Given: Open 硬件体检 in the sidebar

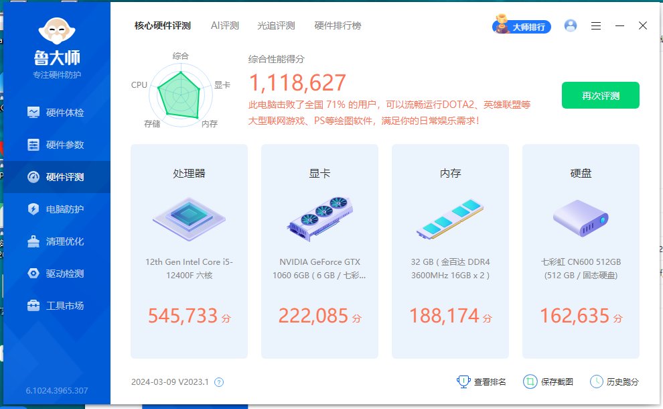Looking at the screenshot, I should click(x=57, y=113).
